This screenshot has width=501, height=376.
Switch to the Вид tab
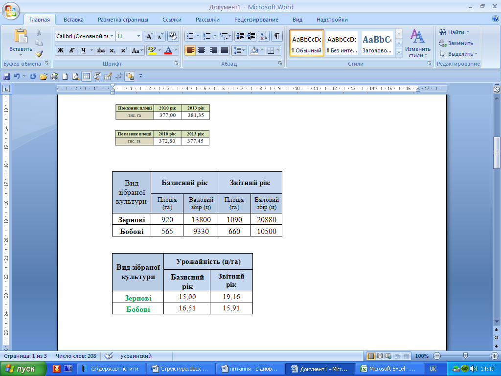click(x=297, y=20)
